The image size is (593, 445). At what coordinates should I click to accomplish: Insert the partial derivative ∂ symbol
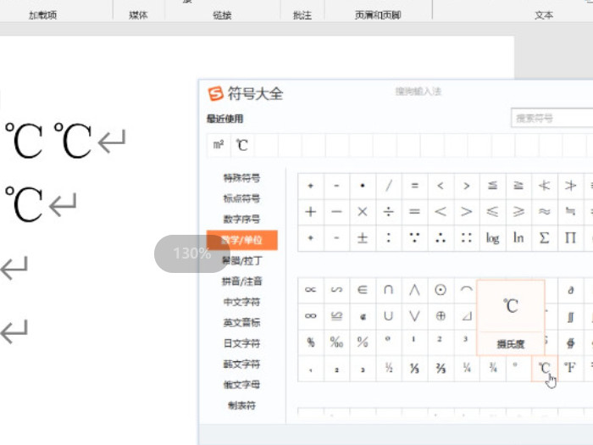tap(570, 290)
